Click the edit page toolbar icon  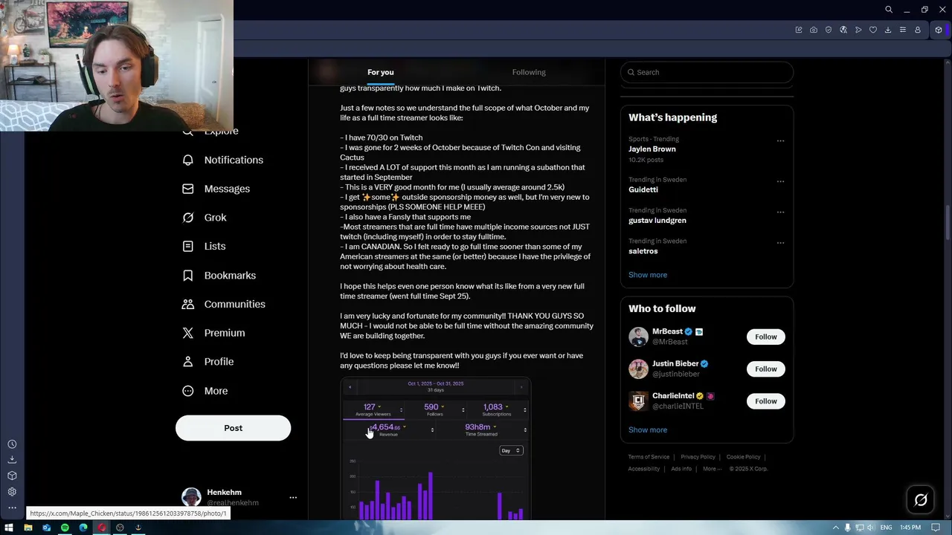coord(799,30)
